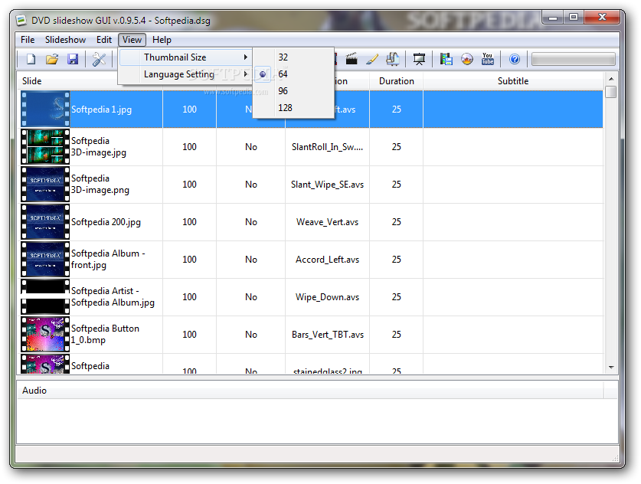The width and height of the screenshot is (641, 484).
Task: Click the Slide column header
Action: point(32,81)
